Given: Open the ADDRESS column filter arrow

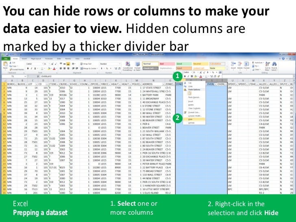Looking at the screenshot, I should (x=163, y=84).
